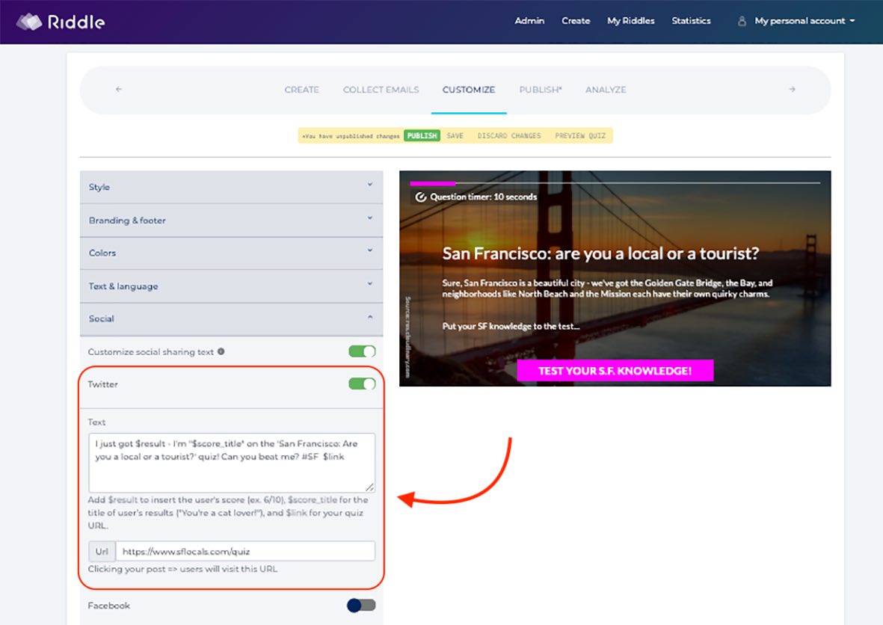
Task: Disable the Twitter sharing toggle
Action: [362, 384]
